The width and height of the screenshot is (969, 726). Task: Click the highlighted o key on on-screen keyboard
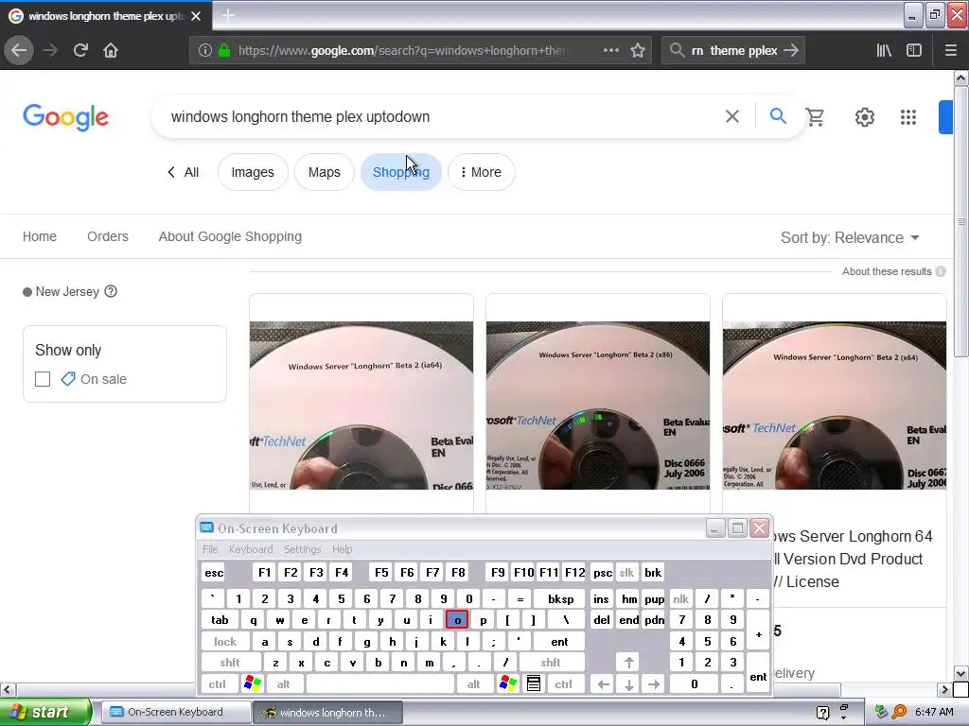coord(457,620)
